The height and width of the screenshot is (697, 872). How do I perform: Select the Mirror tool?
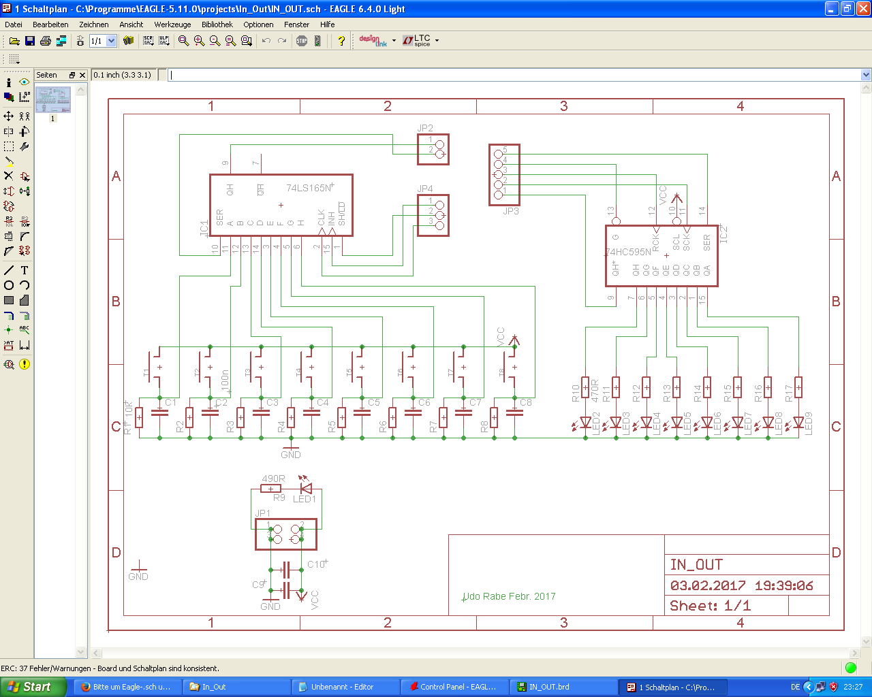pyautogui.click(x=9, y=131)
